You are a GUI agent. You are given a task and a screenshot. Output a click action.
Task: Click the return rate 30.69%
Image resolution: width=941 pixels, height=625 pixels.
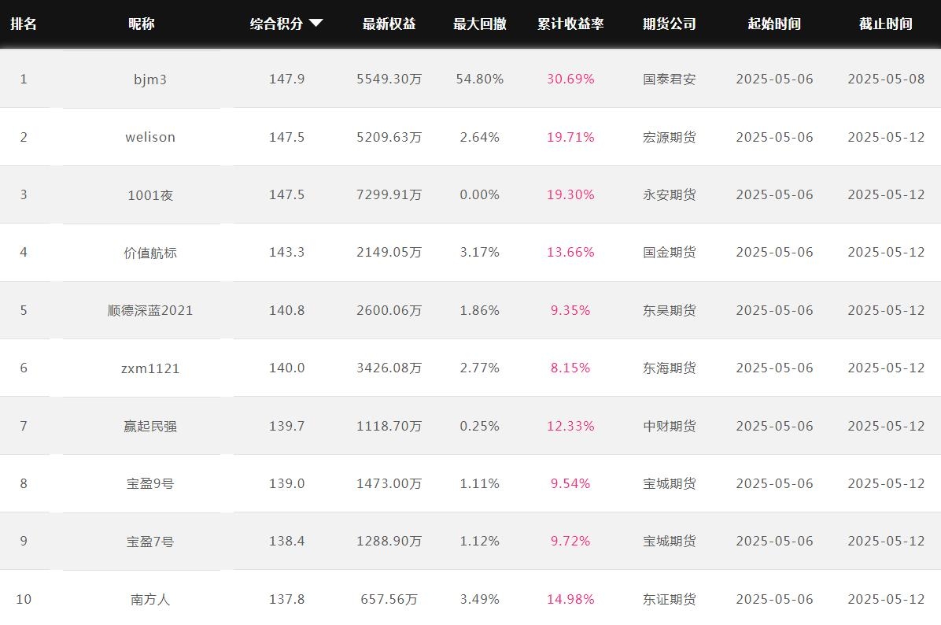click(570, 80)
